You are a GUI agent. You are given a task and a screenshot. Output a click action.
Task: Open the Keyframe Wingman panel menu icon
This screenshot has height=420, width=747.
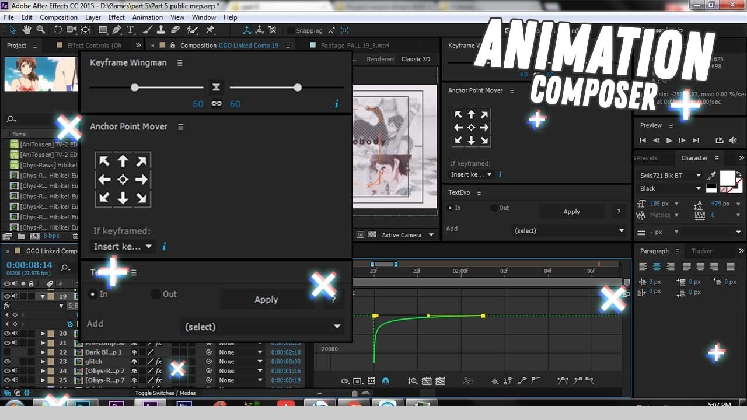point(180,63)
